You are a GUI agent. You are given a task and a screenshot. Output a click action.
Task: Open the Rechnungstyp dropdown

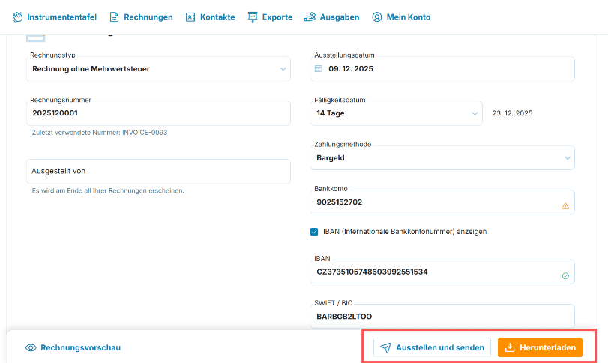coord(158,69)
